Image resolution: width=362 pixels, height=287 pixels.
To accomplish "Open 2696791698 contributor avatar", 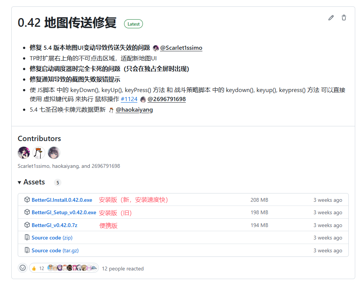I will 54,153.
